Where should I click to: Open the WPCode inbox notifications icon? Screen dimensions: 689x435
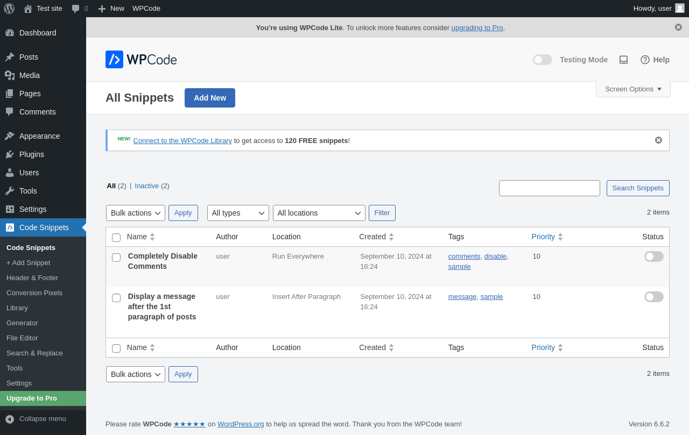click(623, 60)
